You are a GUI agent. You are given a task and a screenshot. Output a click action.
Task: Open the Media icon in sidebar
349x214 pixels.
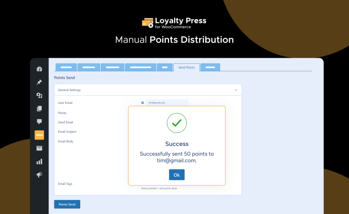coord(40,95)
